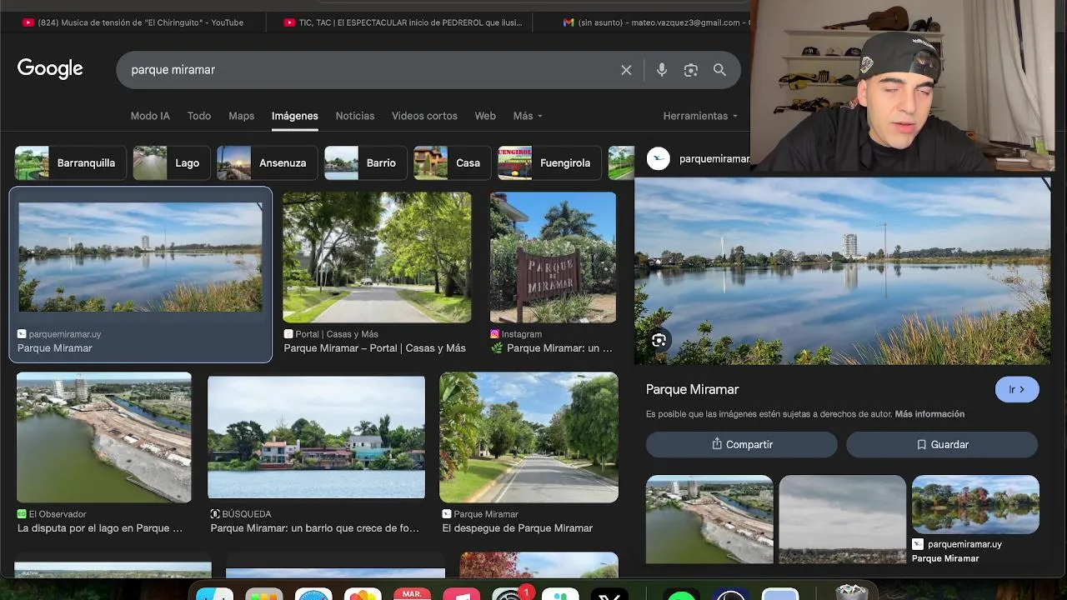This screenshot has width=1067, height=600.
Task: Click the parquemiramar site avatar in preview header
Action: [659, 158]
